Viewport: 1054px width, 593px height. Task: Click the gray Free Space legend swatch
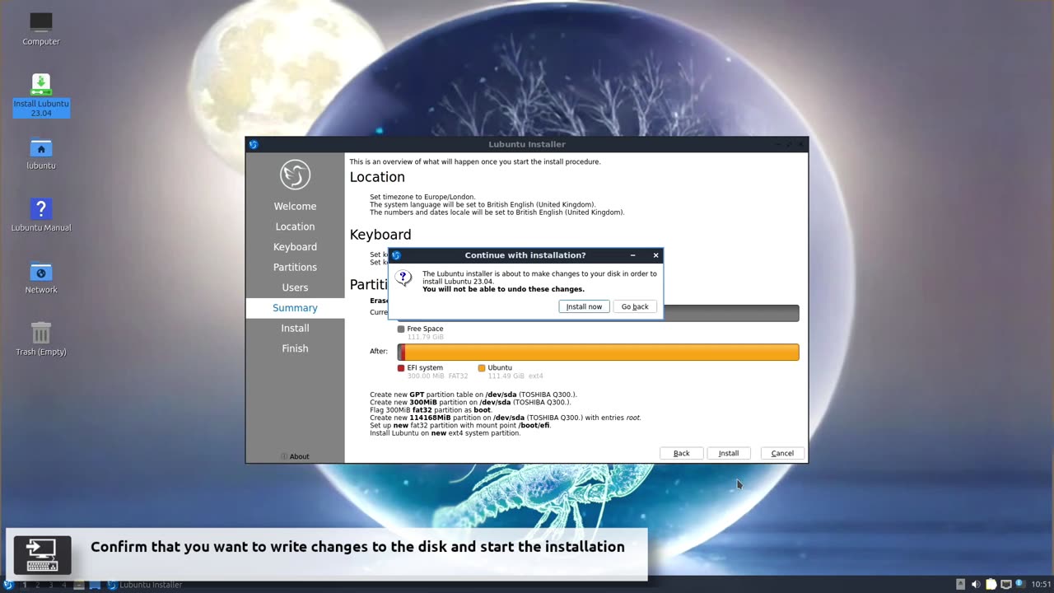click(x=401, y=329)
